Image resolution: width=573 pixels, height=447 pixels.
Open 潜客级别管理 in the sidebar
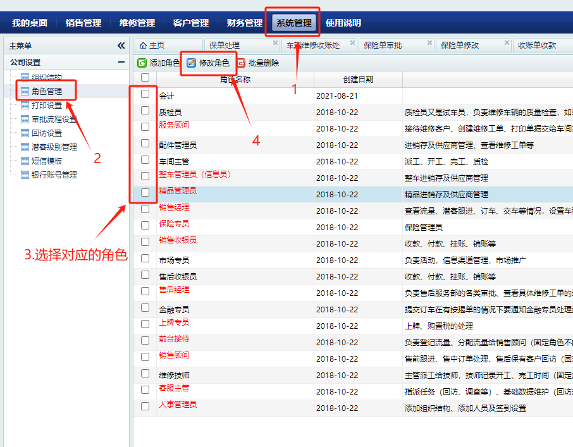pyautogui.click(x=54, y=147)
